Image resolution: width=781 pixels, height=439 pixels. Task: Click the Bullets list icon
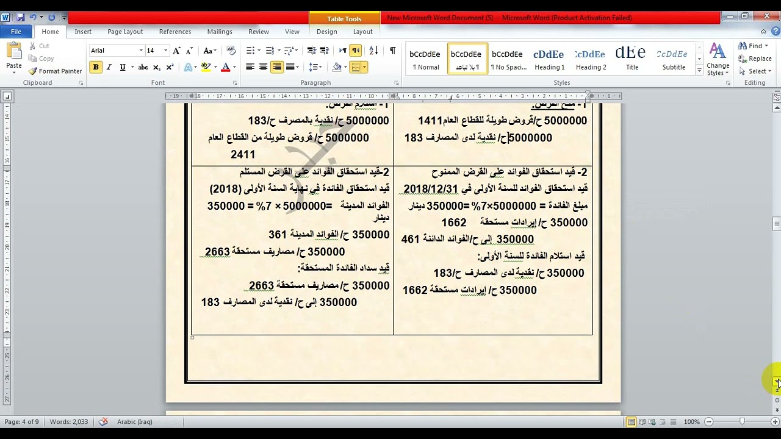coord(250,51)
